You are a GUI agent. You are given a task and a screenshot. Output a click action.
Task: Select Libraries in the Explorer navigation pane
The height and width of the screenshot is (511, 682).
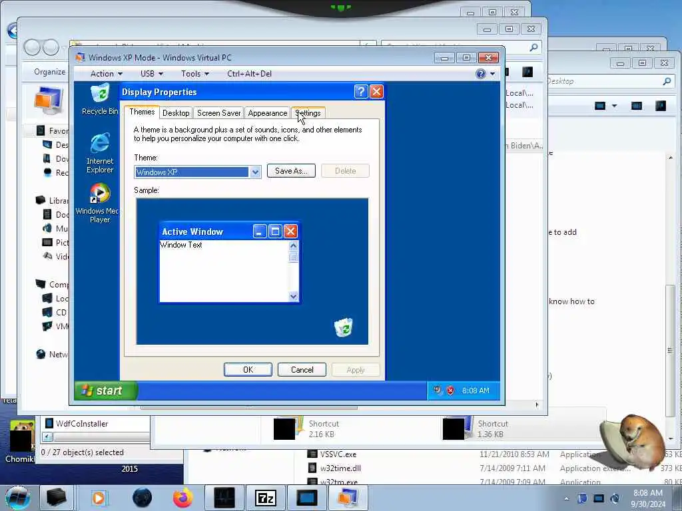point(52,200)
